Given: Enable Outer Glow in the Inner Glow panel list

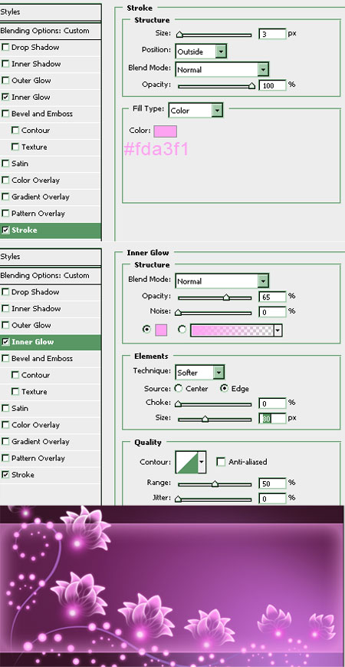Looking at the screenshot, I should click(5, 325).
